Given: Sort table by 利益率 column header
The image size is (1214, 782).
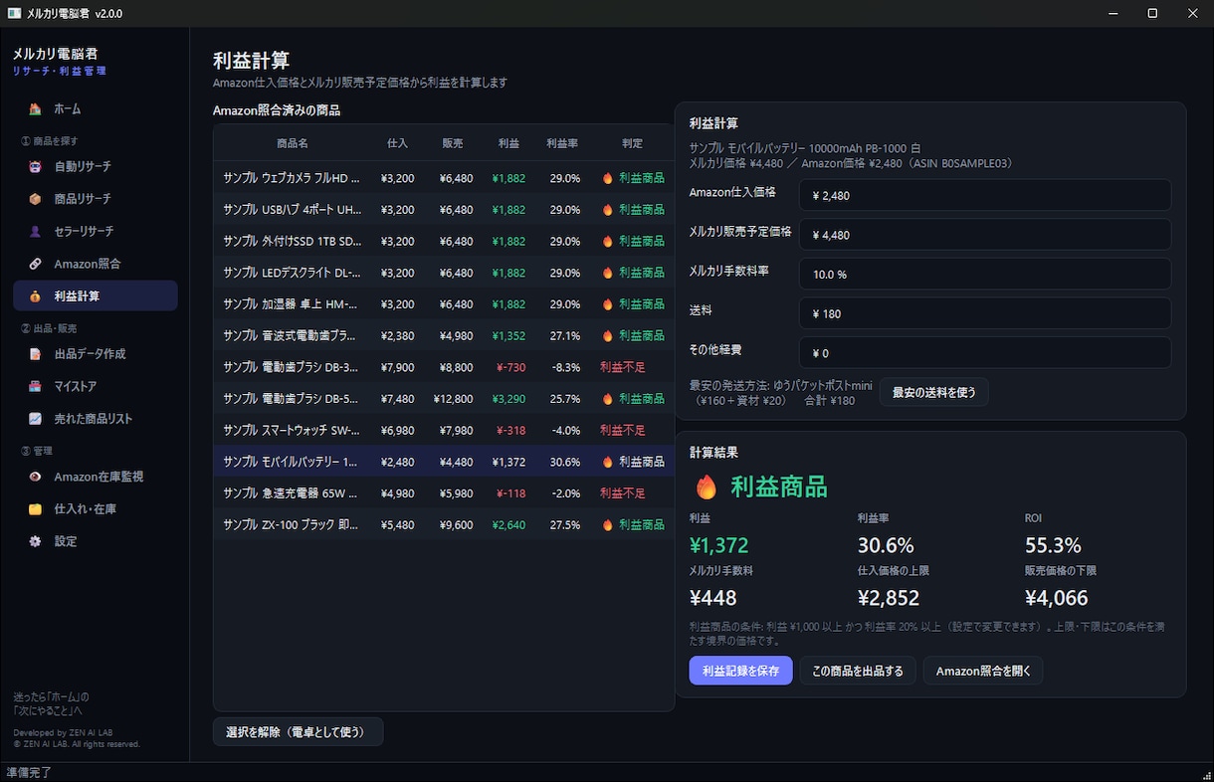Looking at the screenshot, I should [x=562, y=143].
